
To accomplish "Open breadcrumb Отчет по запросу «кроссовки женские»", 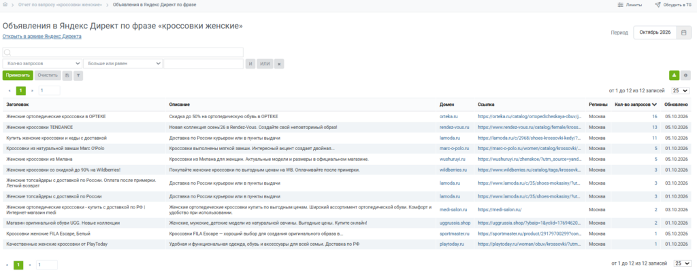I will pyautogui.click(x=60, y=5).
